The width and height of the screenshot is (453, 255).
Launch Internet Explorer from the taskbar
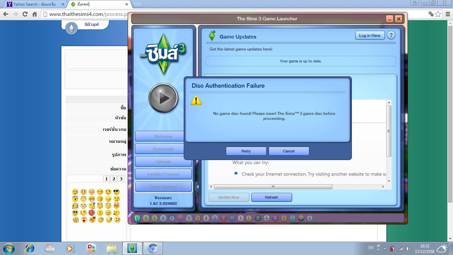click(x=30, y=248)
